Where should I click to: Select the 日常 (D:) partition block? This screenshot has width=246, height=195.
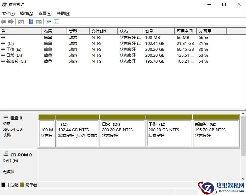pyautogui.click(x=123, y=131)
